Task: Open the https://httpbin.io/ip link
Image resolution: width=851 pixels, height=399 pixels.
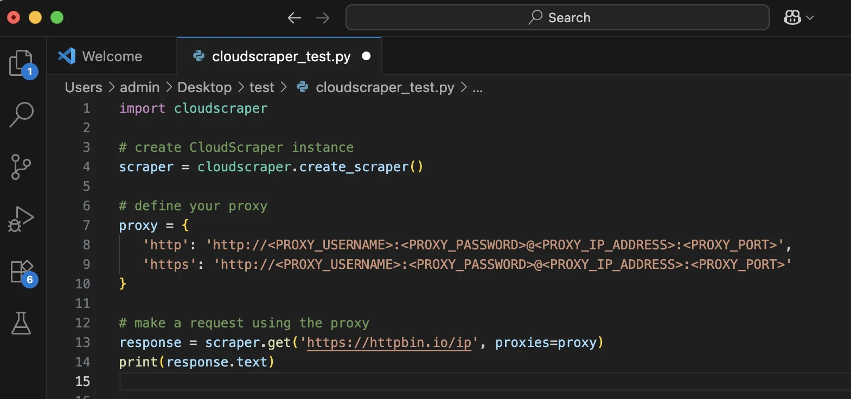Action: pos(389,343)
